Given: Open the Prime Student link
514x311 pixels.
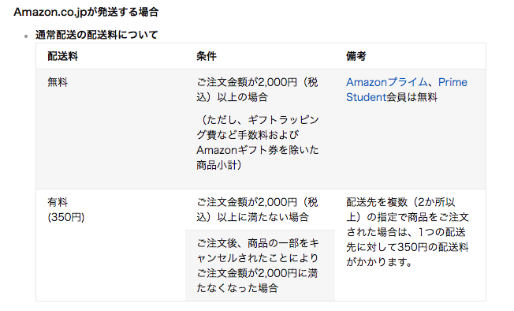Looking at the screenshot, I should point(407,89).
